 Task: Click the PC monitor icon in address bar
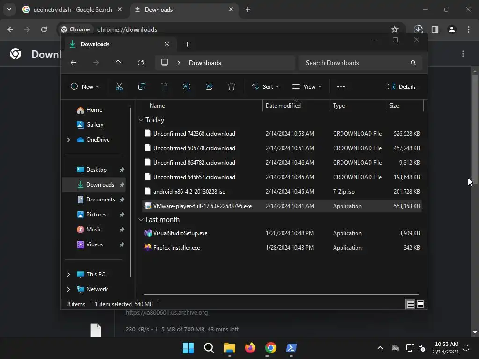[x=165, y=63]
